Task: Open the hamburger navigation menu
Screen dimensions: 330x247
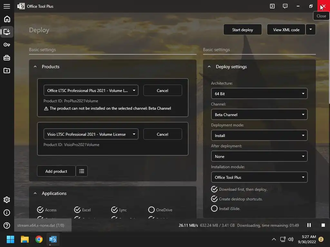Action: pyautogui.click(x=7, y=6)
